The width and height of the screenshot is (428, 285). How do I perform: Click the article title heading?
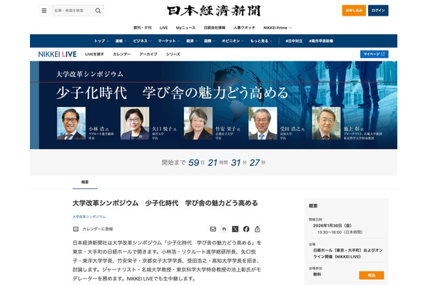(x=165, y=203)
